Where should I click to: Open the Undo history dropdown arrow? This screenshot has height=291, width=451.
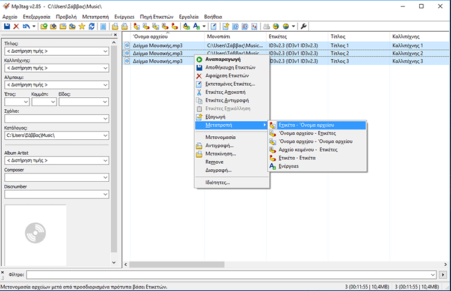pyautogui.click(x=34, y=26)
